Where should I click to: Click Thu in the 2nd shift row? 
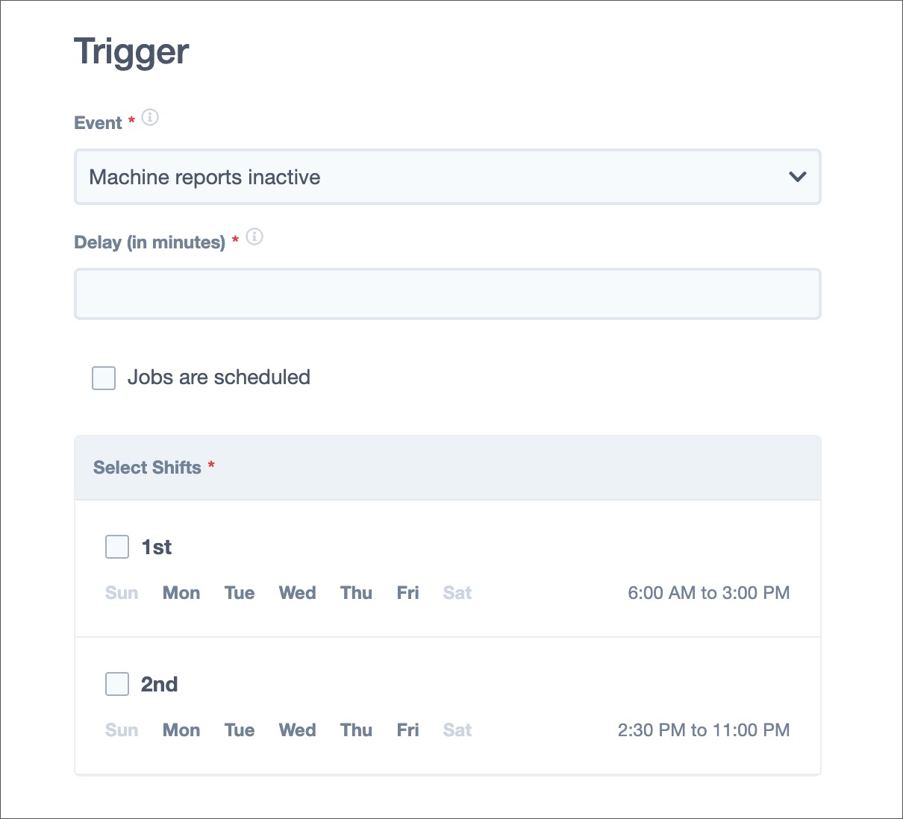tap(356, 730)
